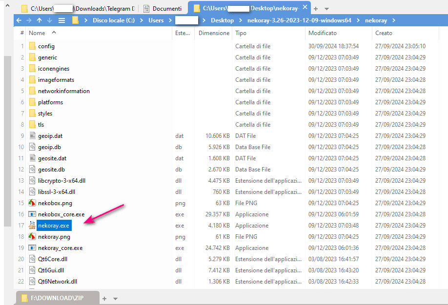Expand chevron after nekoray-3.26 breadcrumb
Viewport: 448px width, 305px height.
pos(358,20)
